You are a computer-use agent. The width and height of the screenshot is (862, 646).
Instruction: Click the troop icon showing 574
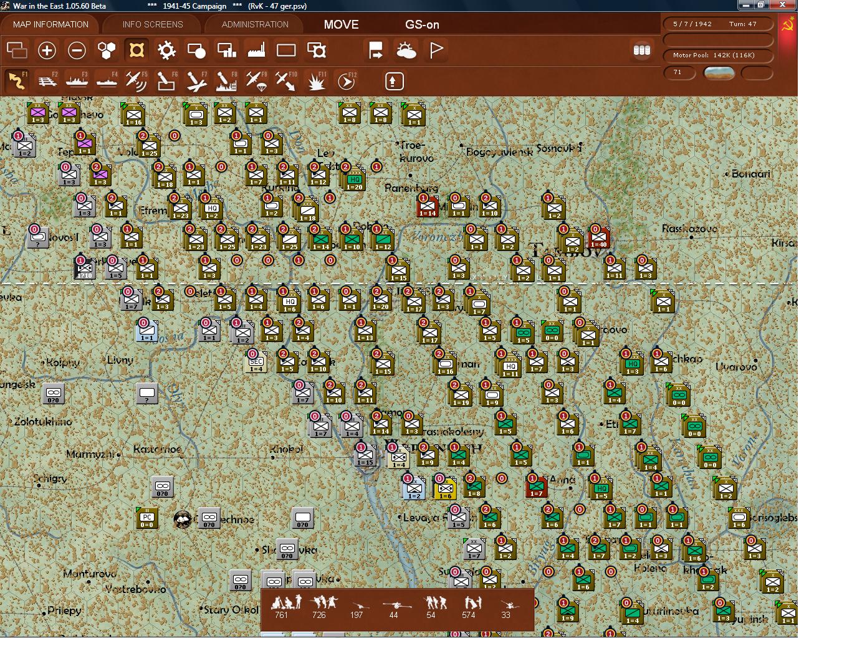[x=472, y=602]
